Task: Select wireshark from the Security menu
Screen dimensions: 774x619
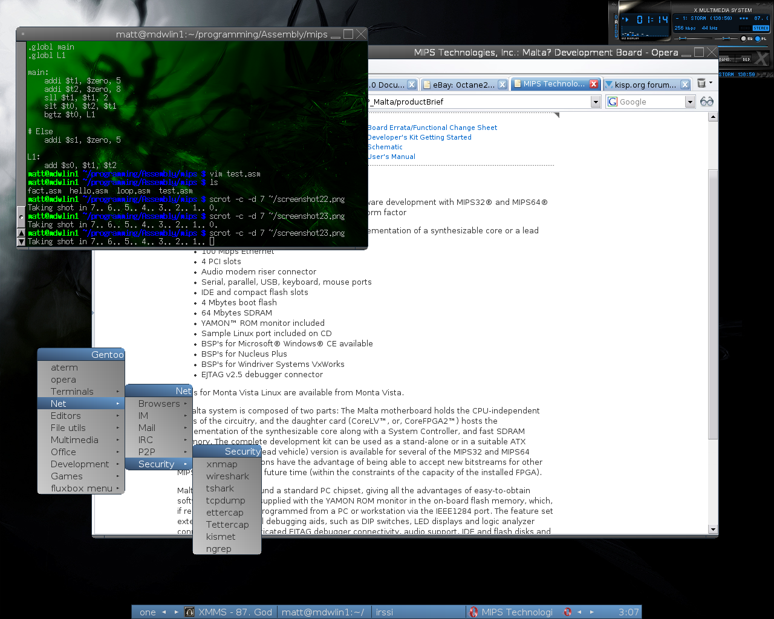Action: 227,476
